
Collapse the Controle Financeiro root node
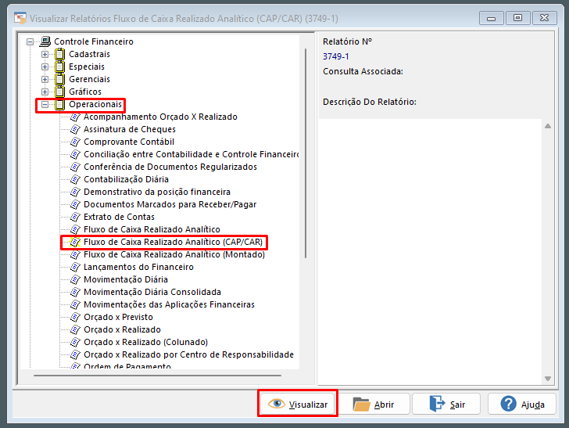pos(30,41)
